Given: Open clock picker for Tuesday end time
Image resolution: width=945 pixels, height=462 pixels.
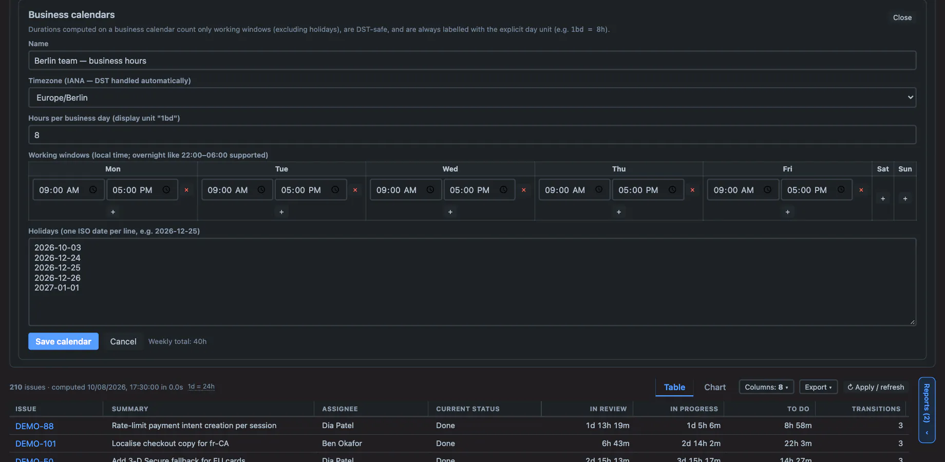Looking at the screenshot, I should [x=335, y=190].
